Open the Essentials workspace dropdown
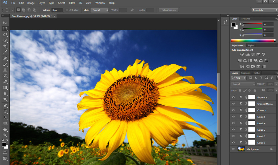Screen dimensions: 278x165 (x=264, y=10)
